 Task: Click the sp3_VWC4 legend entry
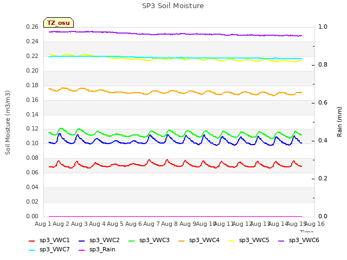pos(199,240)
